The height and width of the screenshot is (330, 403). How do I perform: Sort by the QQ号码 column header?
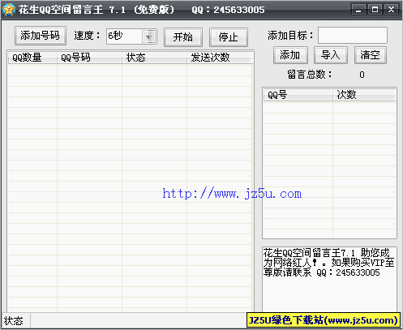click(x=89, y=58)
